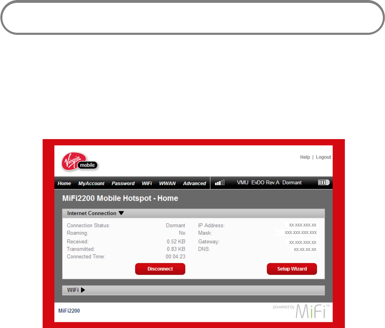The width and height of the screenshot is (385, 328).
Task: Click the Roaming label
Action: (77, 233)
